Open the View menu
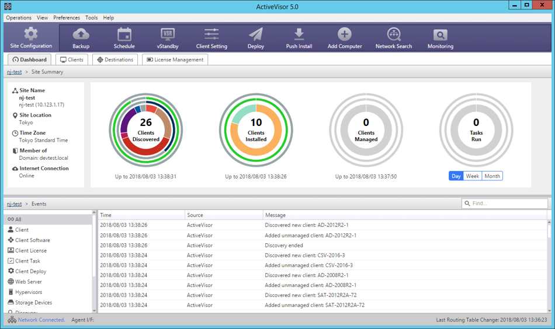The image size is (555, 329). click(42, 17)
